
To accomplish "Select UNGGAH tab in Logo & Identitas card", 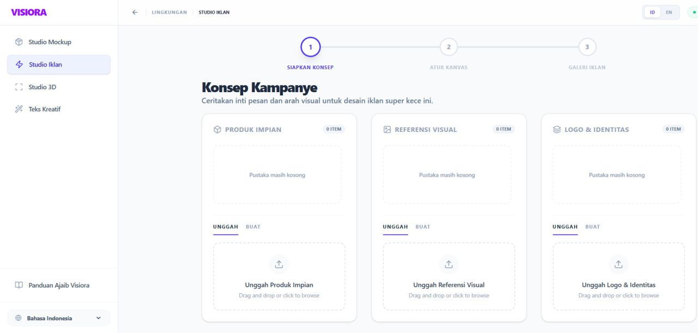I will click(565, 227).
